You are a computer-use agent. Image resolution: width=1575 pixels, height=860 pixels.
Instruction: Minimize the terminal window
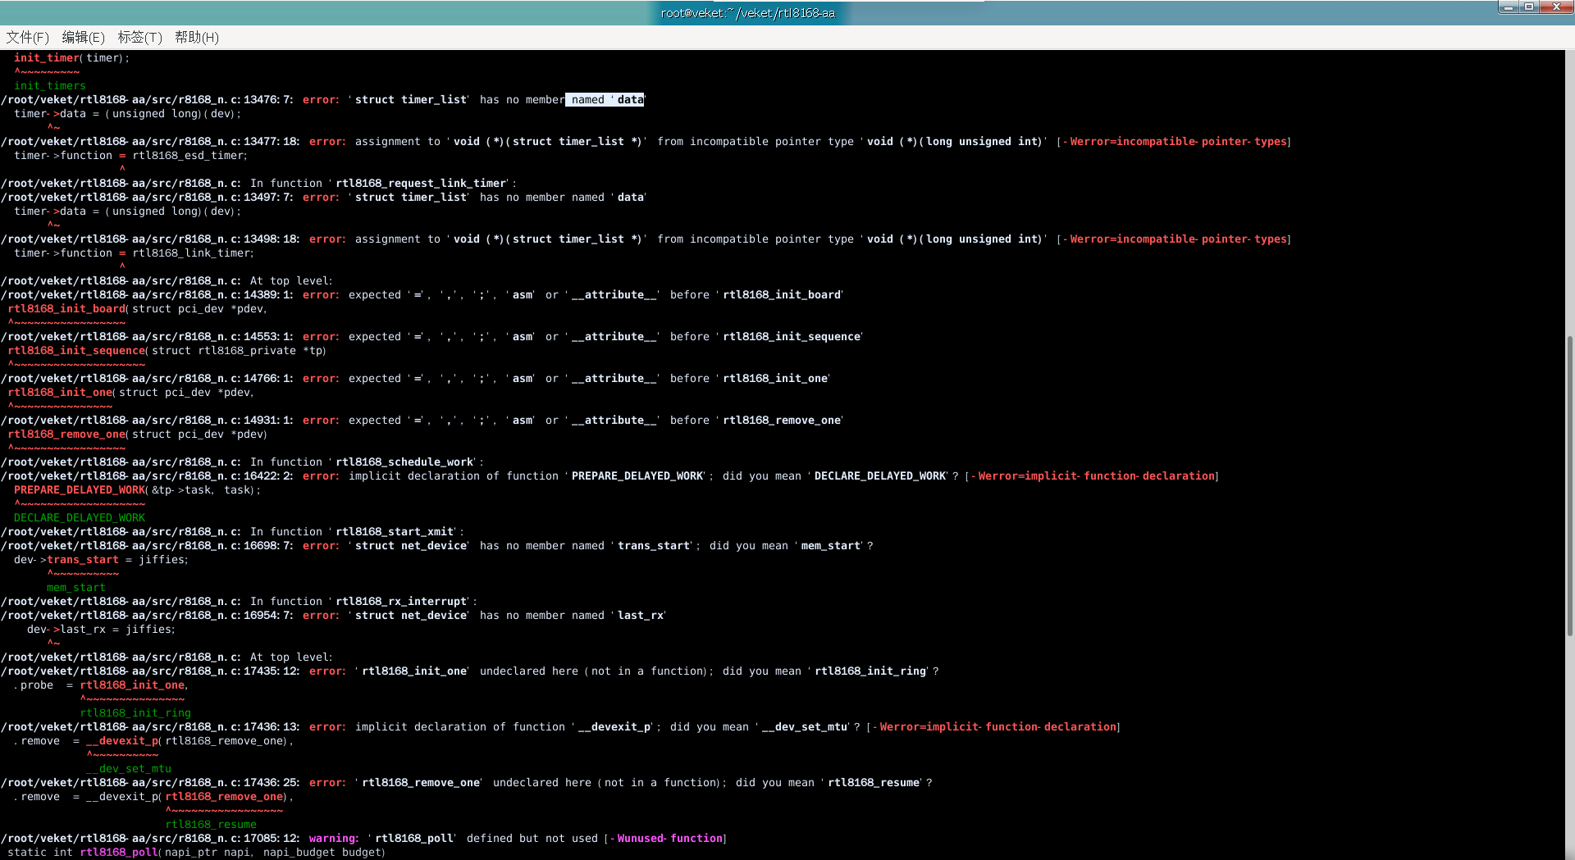(1508, 7)
